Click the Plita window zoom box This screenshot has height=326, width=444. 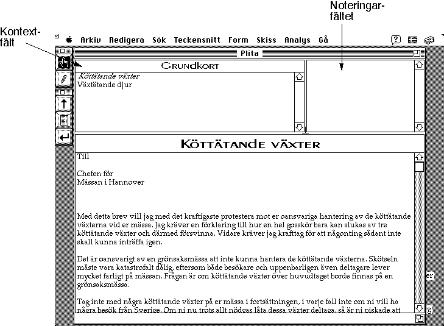click(417, 53)
